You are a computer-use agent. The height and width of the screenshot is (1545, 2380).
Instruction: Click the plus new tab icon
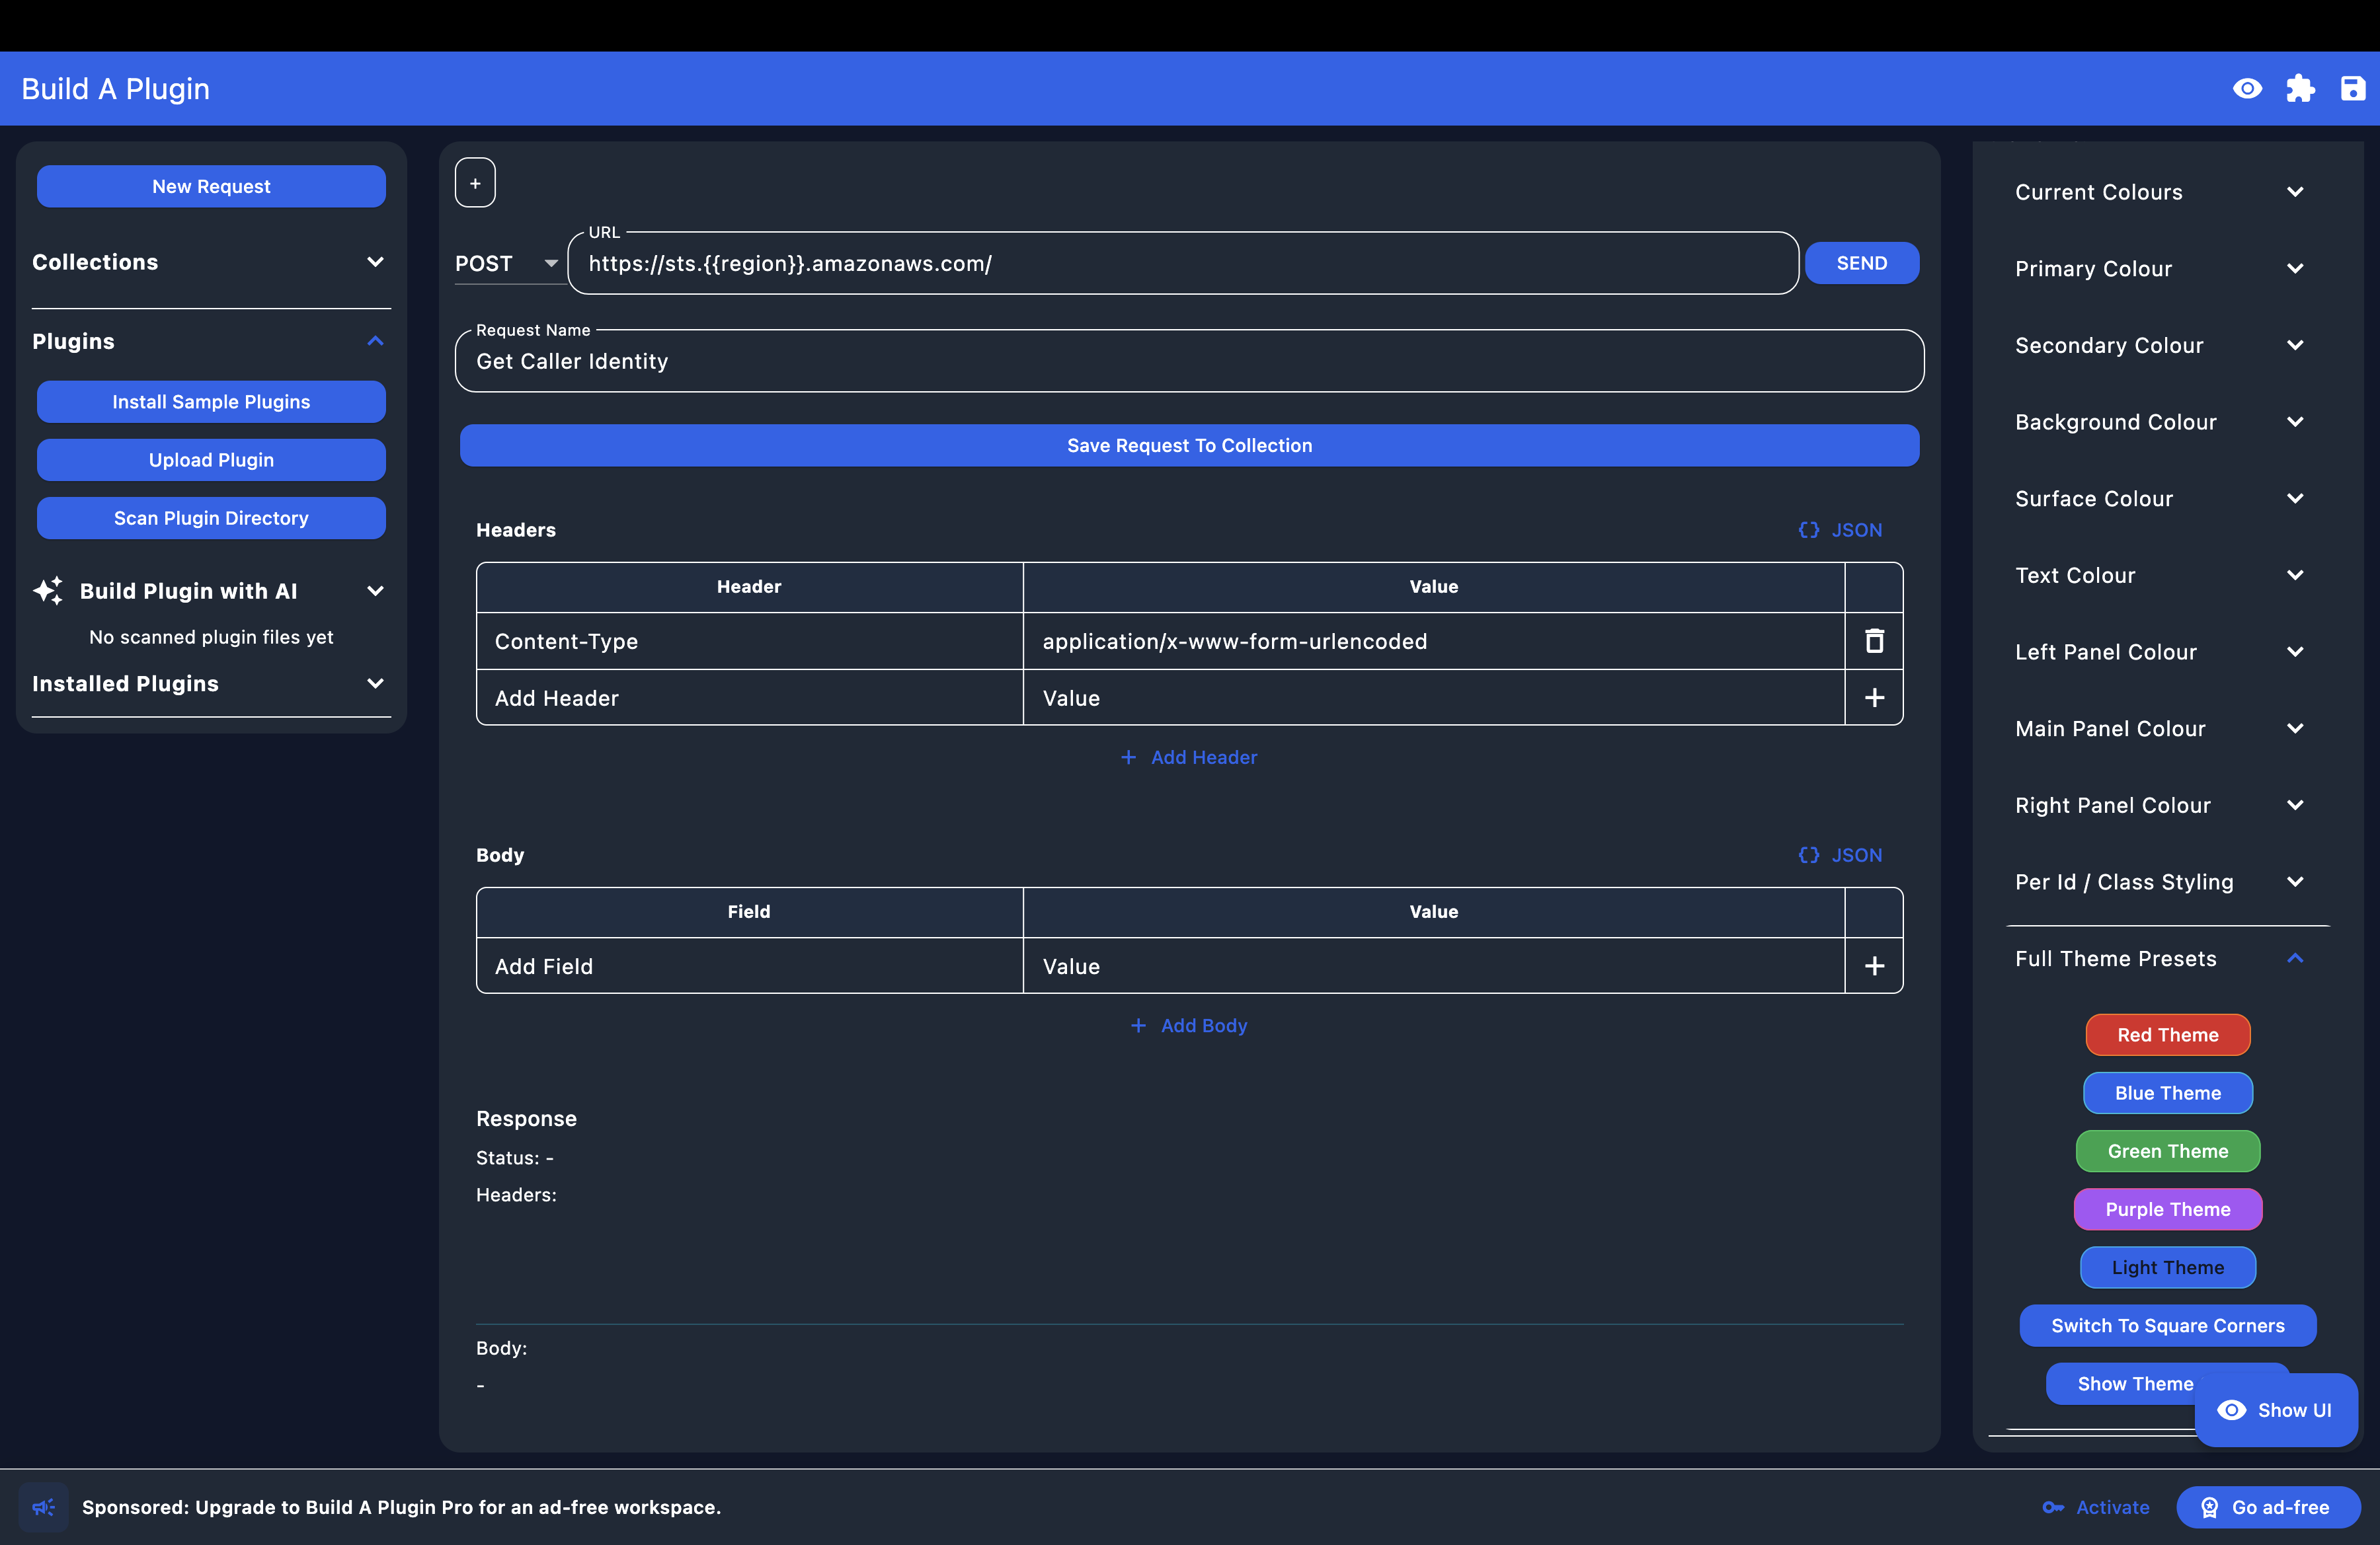click(x=475, y=183)
